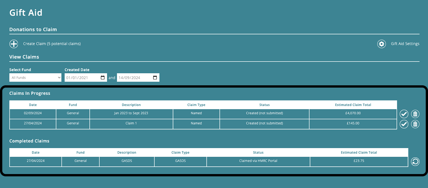The width and height of the screenshot is (428, 188).
Task: Click Status header in Completed Claims table
Action: (x=258, y=153)
